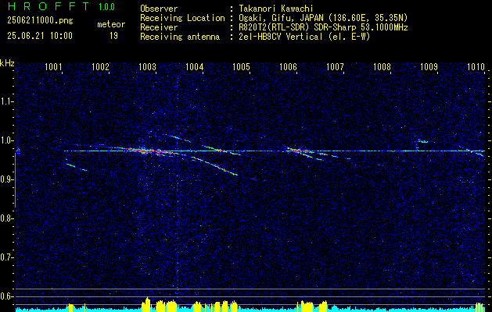The width and height of the screenshot is (492, 312).
Task: Click time marker 1008
Action: [382, 66]
